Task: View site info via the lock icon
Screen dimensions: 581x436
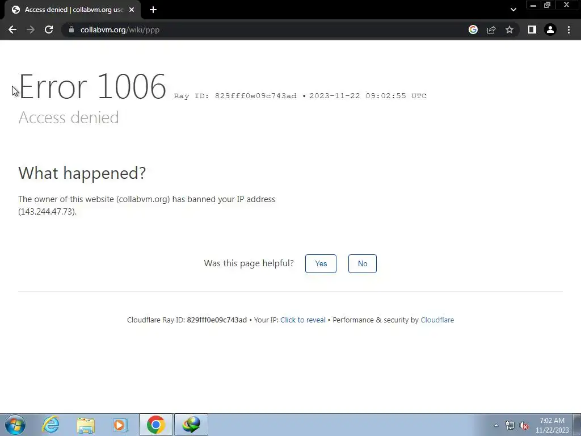Action: [71, 30]
